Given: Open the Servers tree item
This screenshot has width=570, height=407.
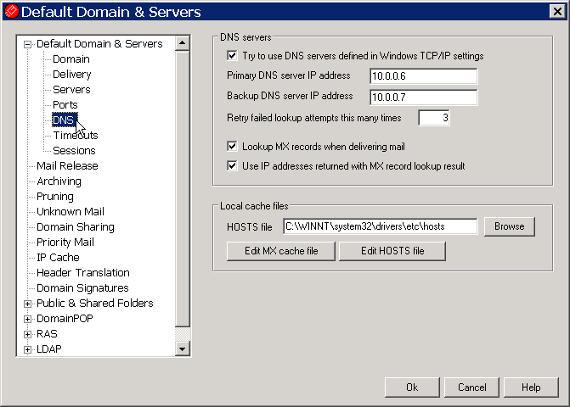Looking at the screenshot, I should 71,90.
